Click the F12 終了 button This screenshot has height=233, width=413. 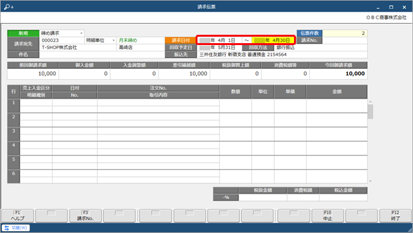(x=396, y=216)
